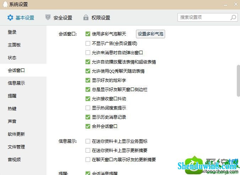Click the 信息展示: section label
The height and width of the screenshot is (175, 240).
point(68,141)
